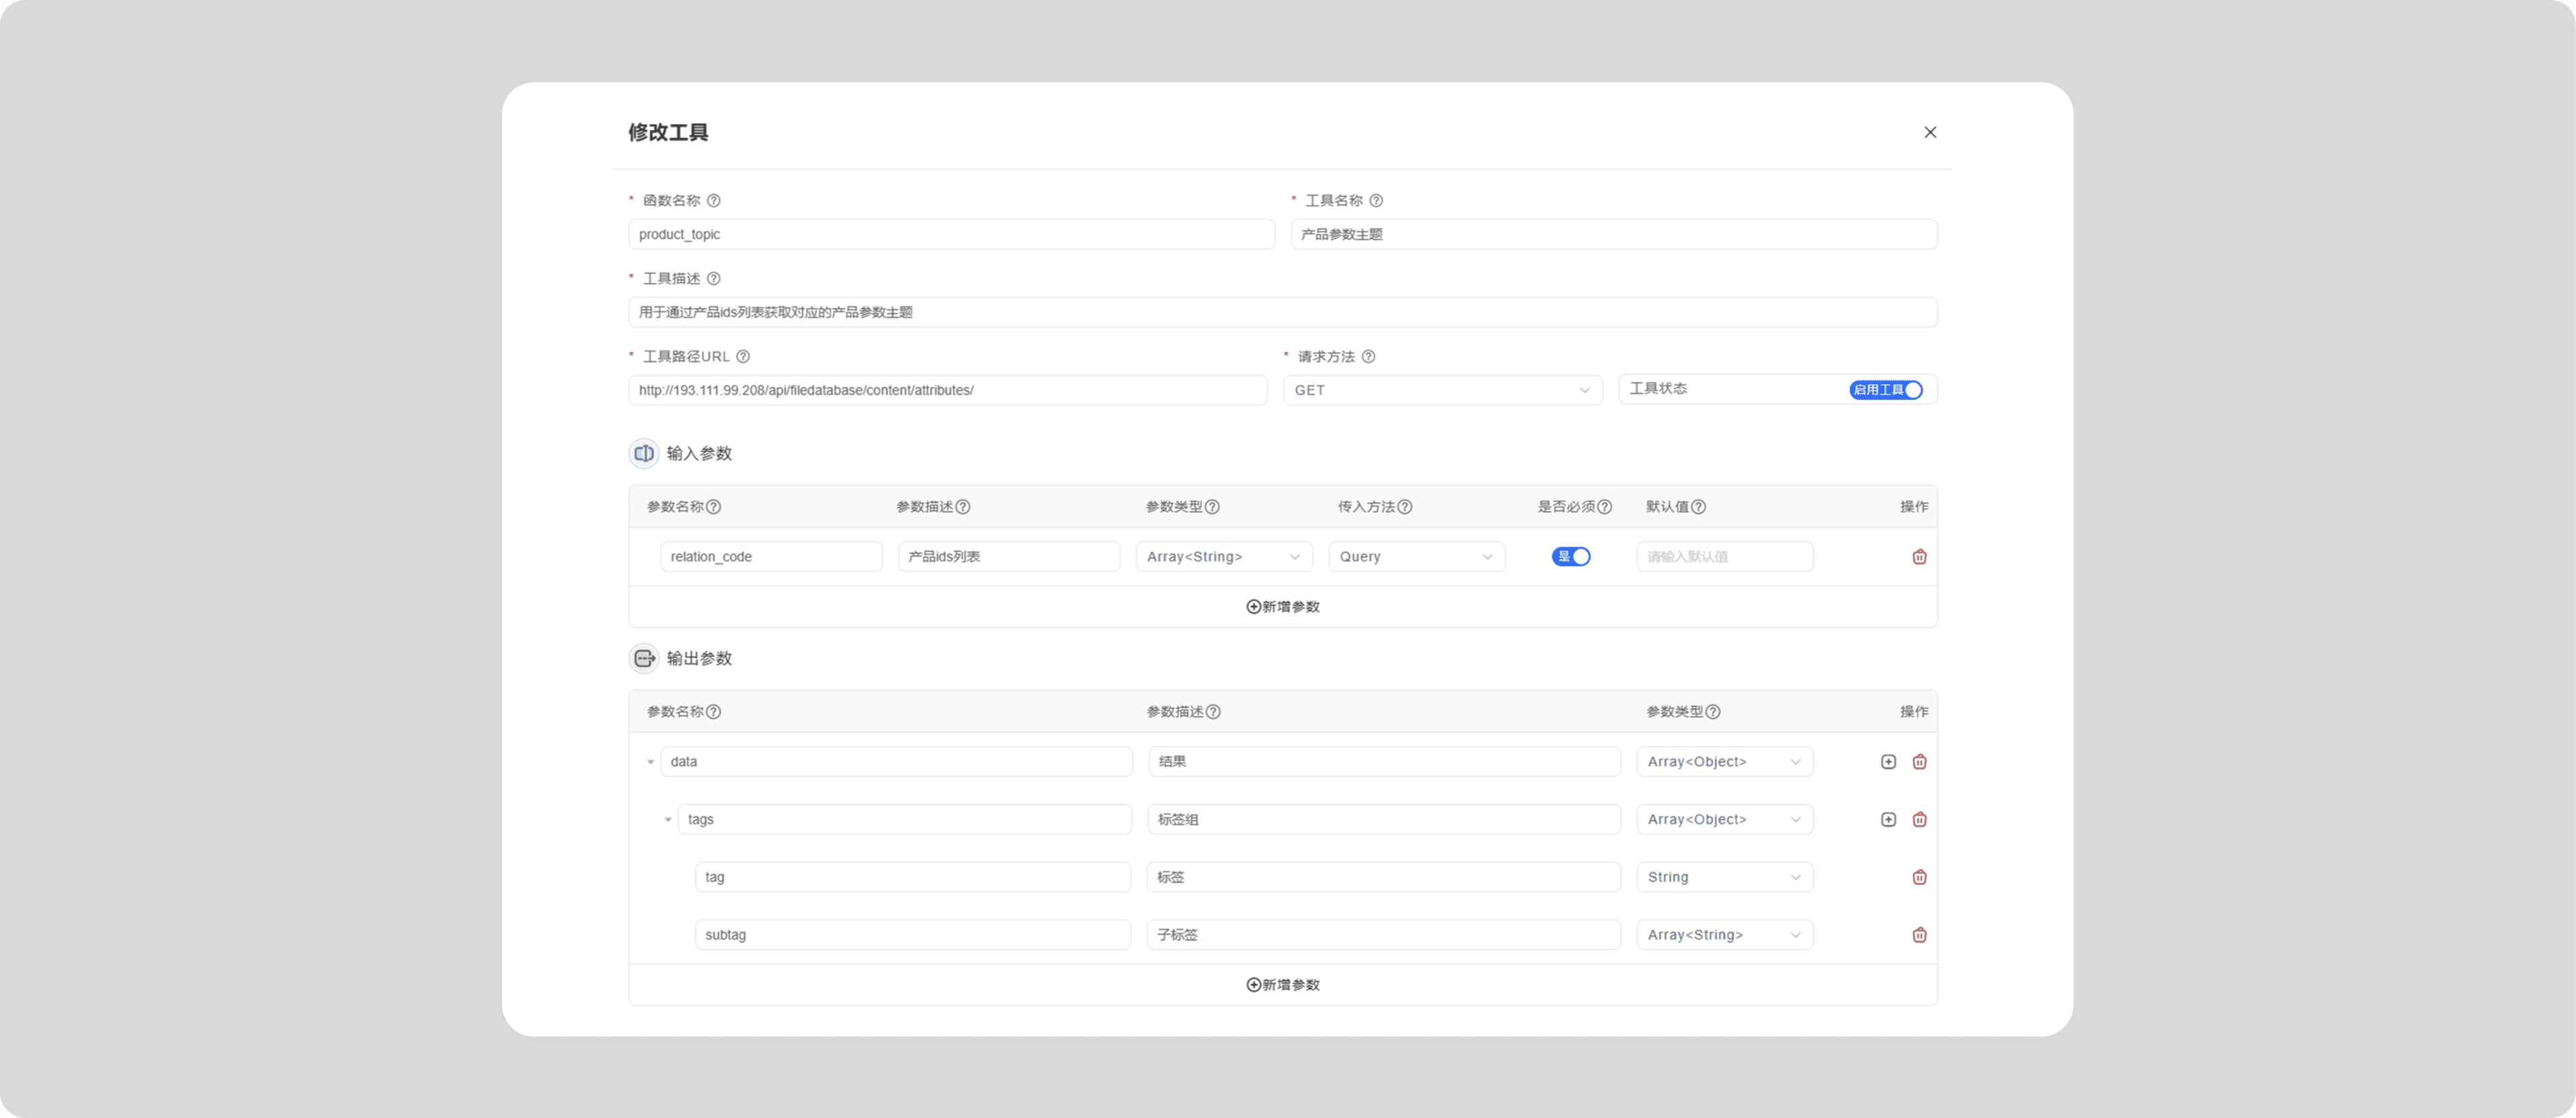Open Array<String> type dropdown for relation_code
Image resolution: width=2576 pixels, height=1118 pixels.
click(x=1223, y=557)
